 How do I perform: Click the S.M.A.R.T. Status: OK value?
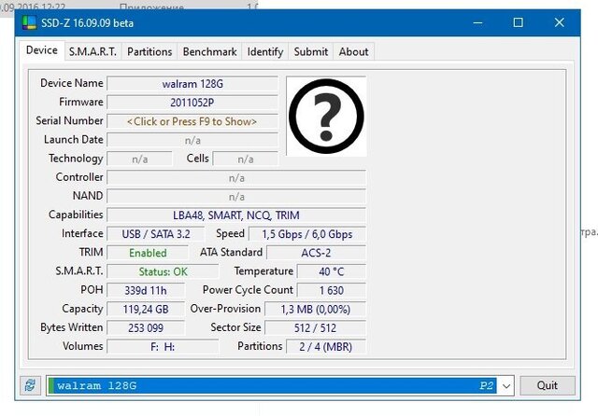(163, 271)
